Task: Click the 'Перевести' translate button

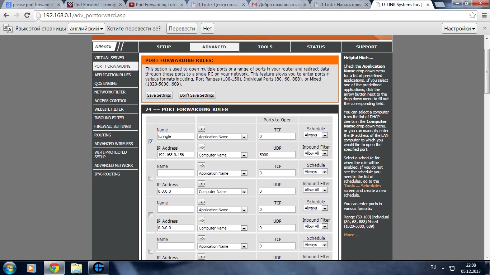Action: pos(182,29)
